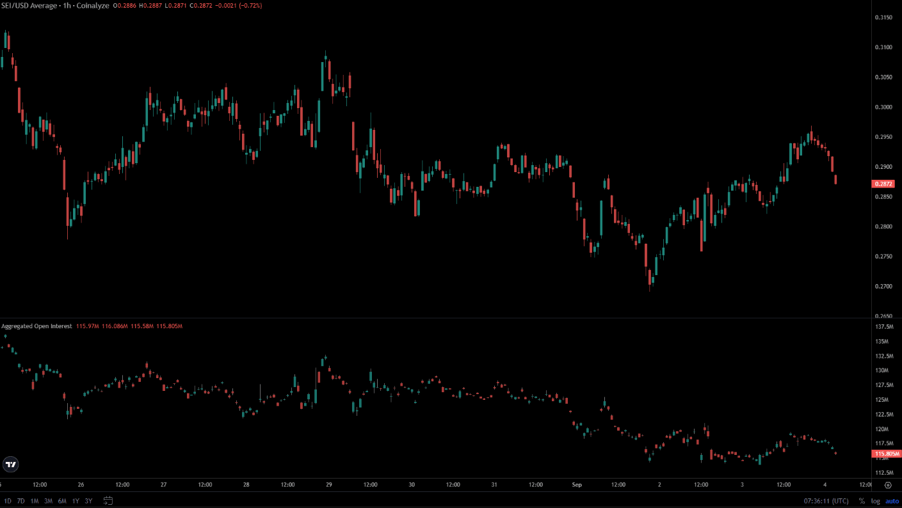Open chart settings hexagon gear icon
This screenshot has width=902, height=508.
(x=887, y=485)
